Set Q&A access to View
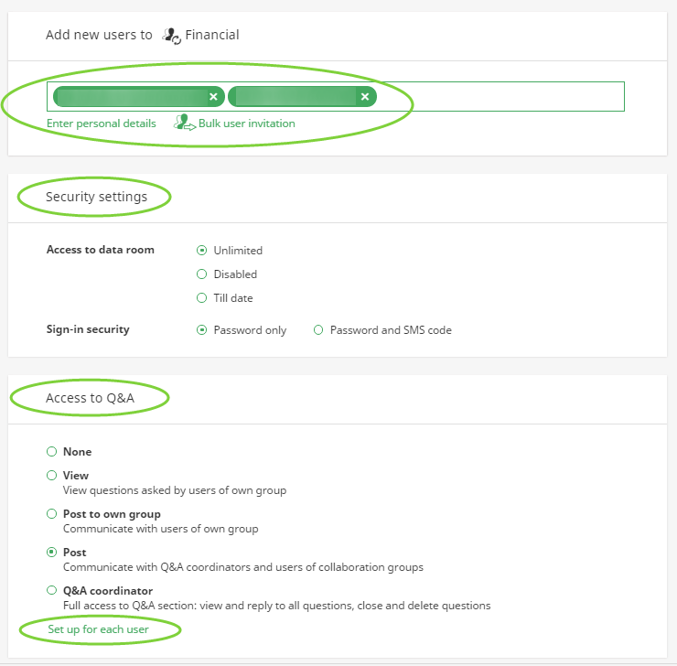This screenshot has width=677, height=666. (x=52, y=476)
